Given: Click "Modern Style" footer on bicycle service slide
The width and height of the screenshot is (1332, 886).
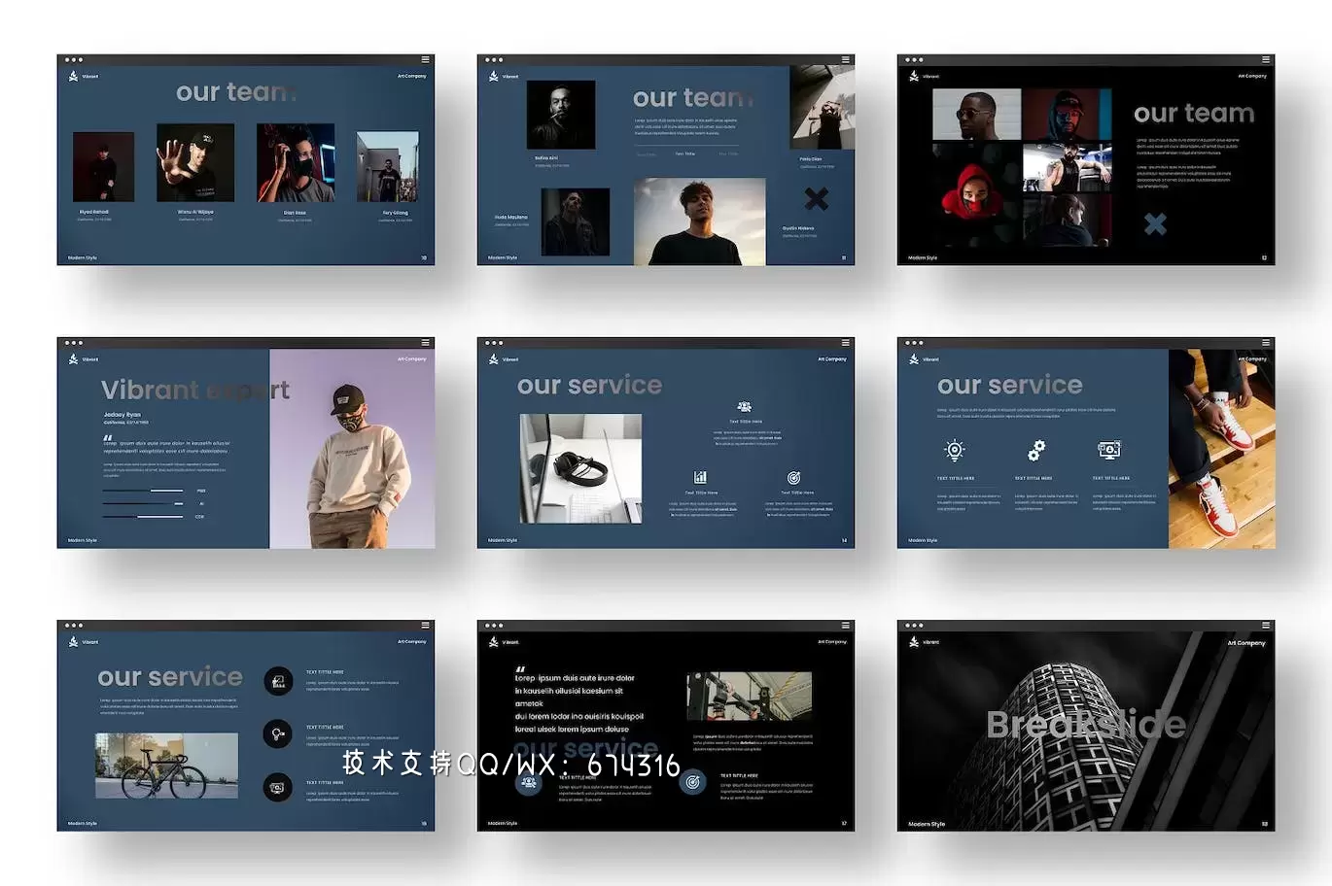Looking at the screenshot, I should point(83,824).
